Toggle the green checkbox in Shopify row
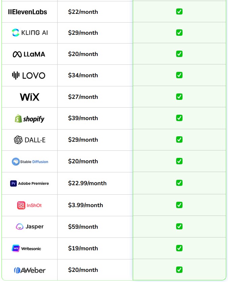Image resolution: width=228 pixels, height=282 pixels. pos(179,118)
